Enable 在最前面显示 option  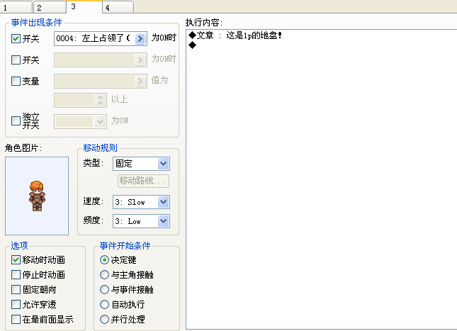(16, 319)
